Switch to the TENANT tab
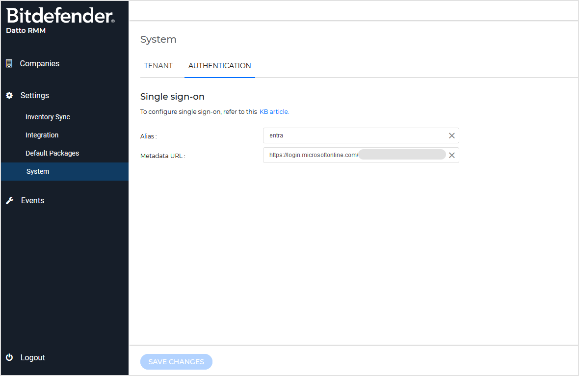The image size is (579, 376). (x=158, y=65)
